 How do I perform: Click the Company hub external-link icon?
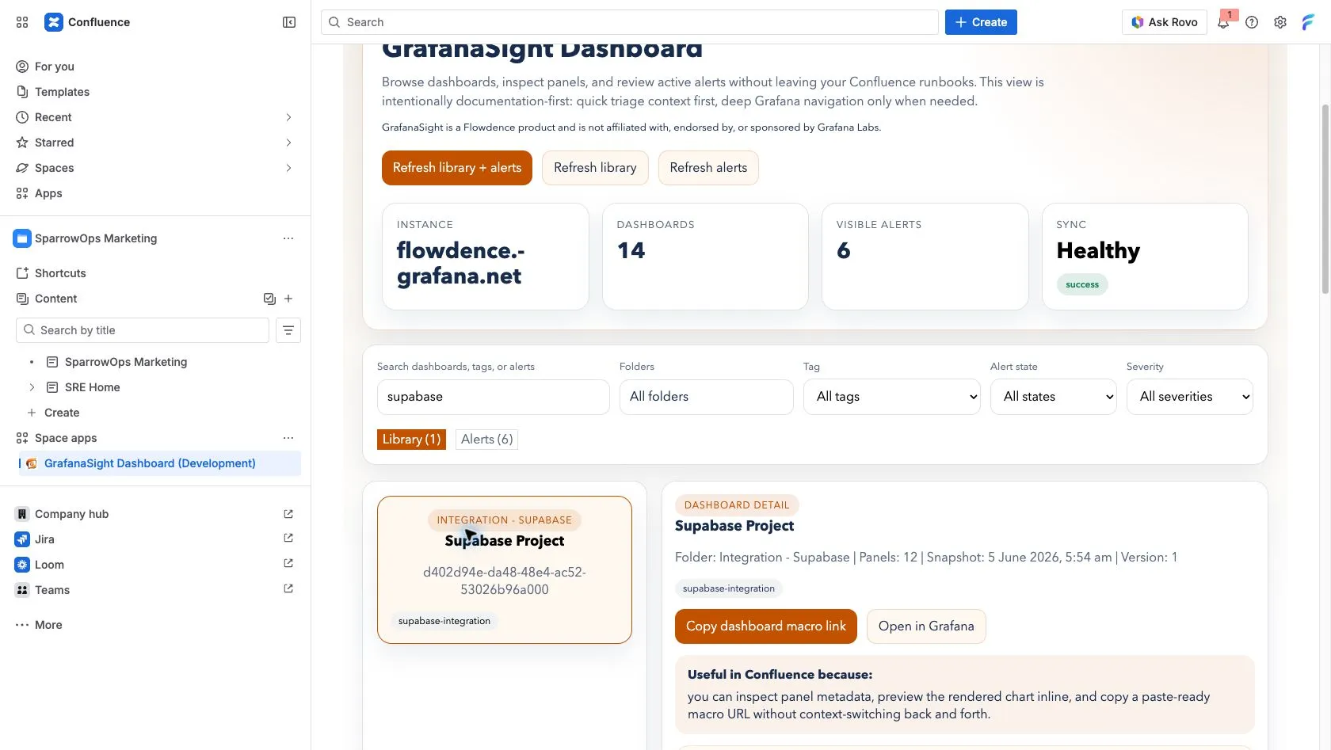tap(288, 514)
